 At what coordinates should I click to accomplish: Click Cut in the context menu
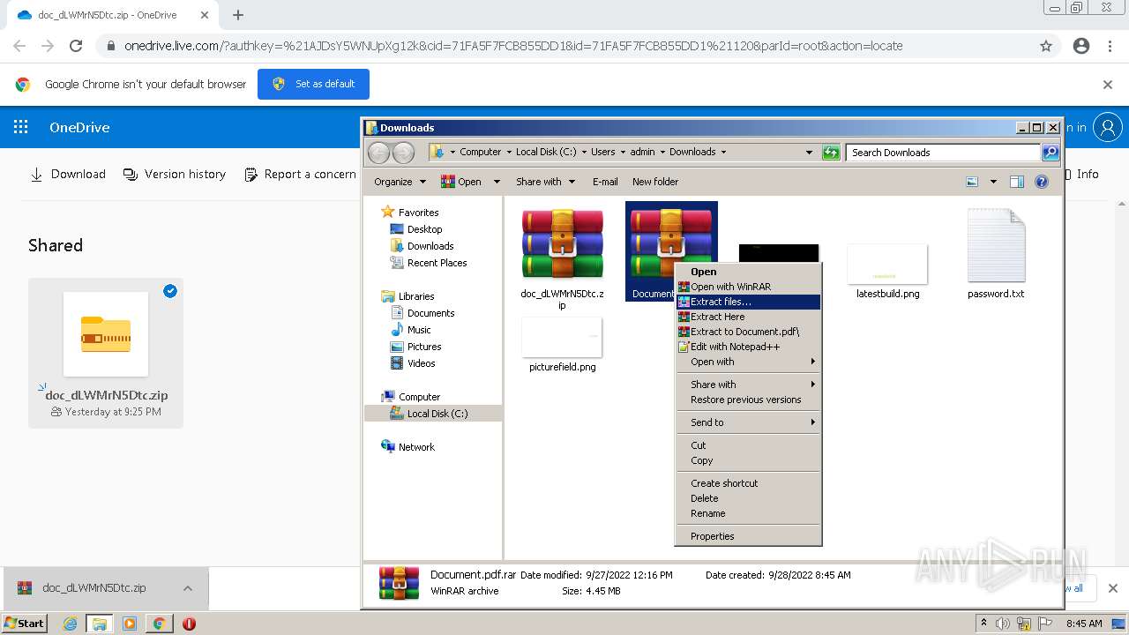coord(748,445)
